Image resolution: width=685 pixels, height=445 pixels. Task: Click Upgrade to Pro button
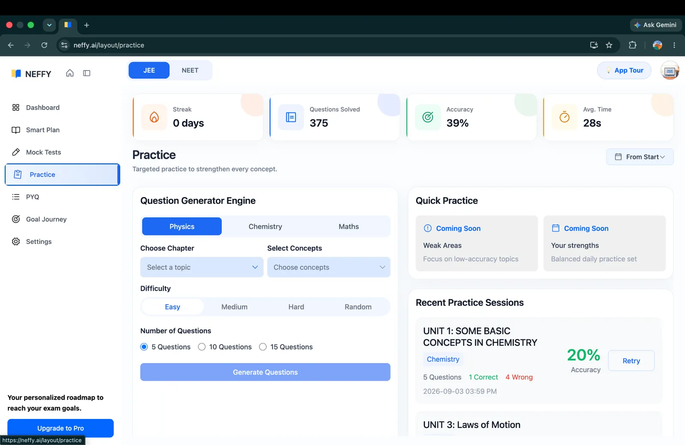click(x=60, y=428)
